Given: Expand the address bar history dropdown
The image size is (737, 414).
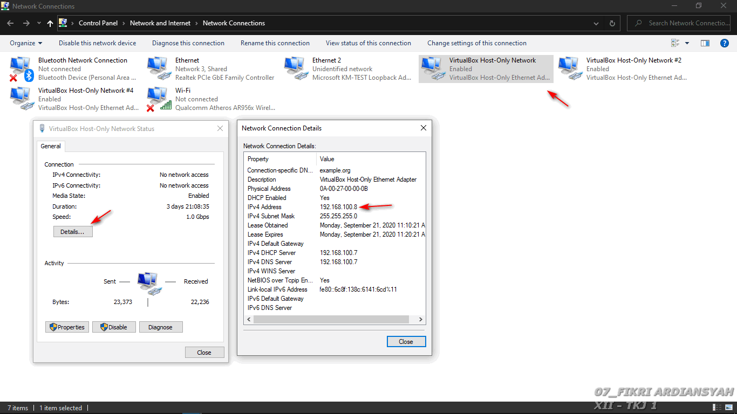Looking at the screenshot, I should (596, 23).
